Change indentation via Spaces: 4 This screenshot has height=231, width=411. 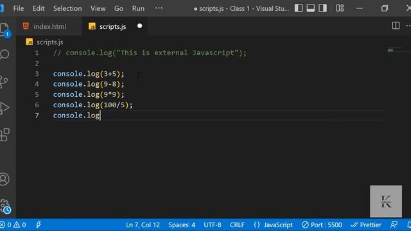click(x=182, y=225)
